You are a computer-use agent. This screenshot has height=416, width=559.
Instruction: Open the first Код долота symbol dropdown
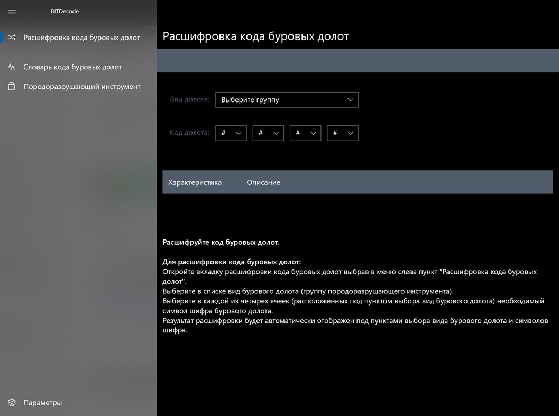coord(231,133)
